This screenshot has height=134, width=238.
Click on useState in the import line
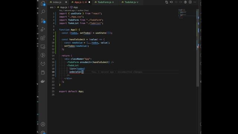76,13
